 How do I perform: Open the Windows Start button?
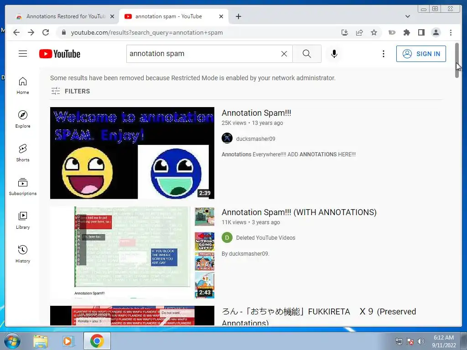point(12,341)
